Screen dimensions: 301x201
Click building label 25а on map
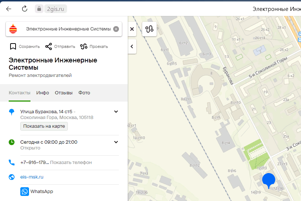coord(286,136)
